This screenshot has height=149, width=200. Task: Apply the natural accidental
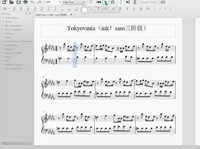(x=127, y=9)
